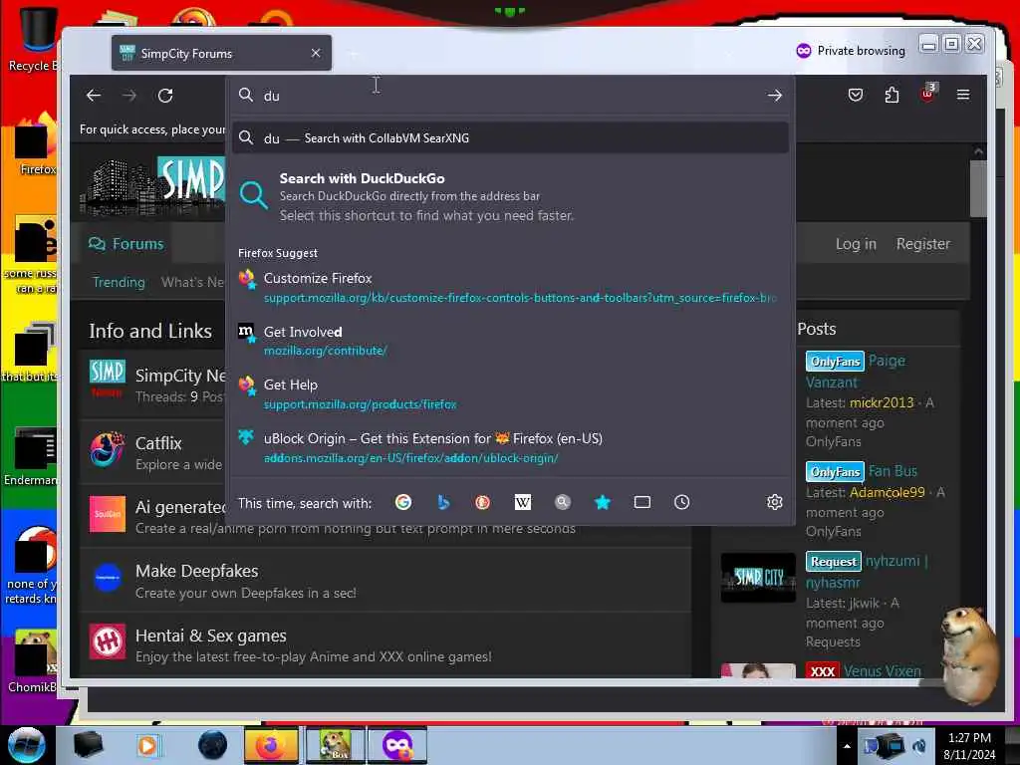Search this time with DuckDuckGo icon
1020x765 pixels.
483,502
